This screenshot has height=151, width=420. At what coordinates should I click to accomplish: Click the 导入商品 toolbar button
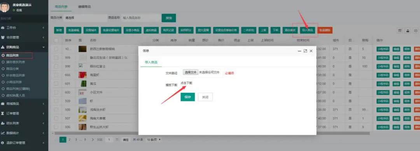click(308, 30)
